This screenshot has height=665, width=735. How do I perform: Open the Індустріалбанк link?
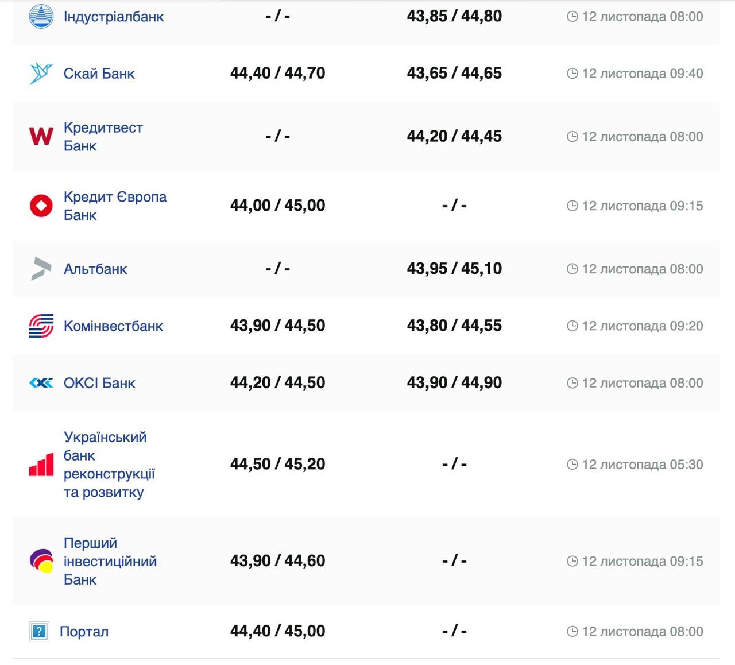pos(114,17)
